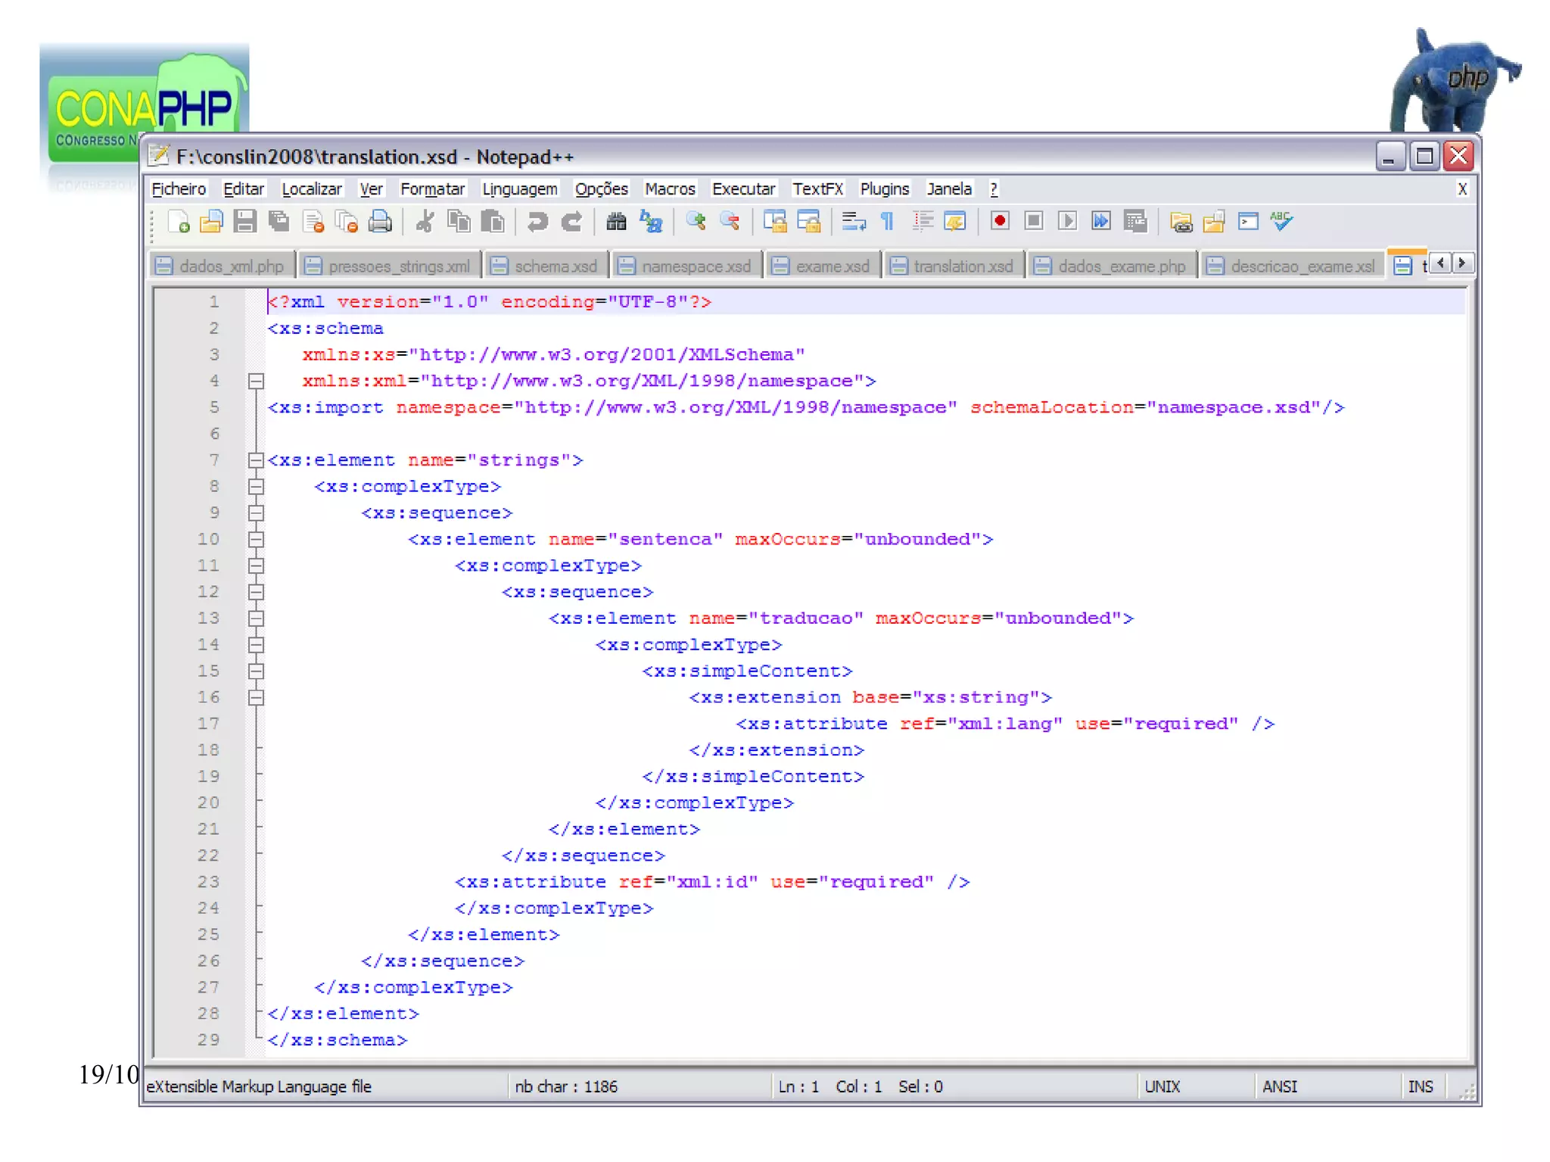
Task: Open the TextFX menu
Action: [x=817, y=189]
